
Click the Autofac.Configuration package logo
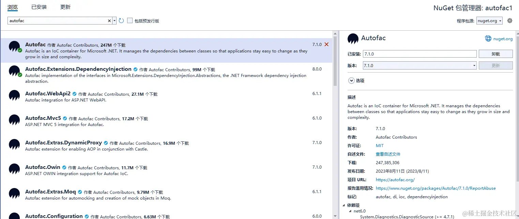coord(14,216)
